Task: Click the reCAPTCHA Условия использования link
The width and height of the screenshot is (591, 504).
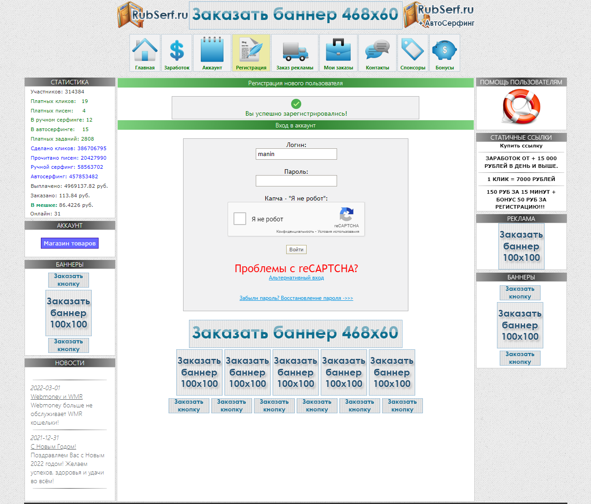Action: 338,232
